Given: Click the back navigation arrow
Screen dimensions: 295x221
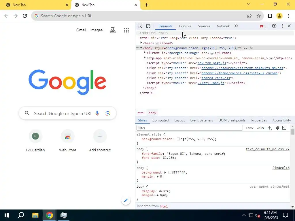Looking at the screenshot, I should click(x=6, y=16).
